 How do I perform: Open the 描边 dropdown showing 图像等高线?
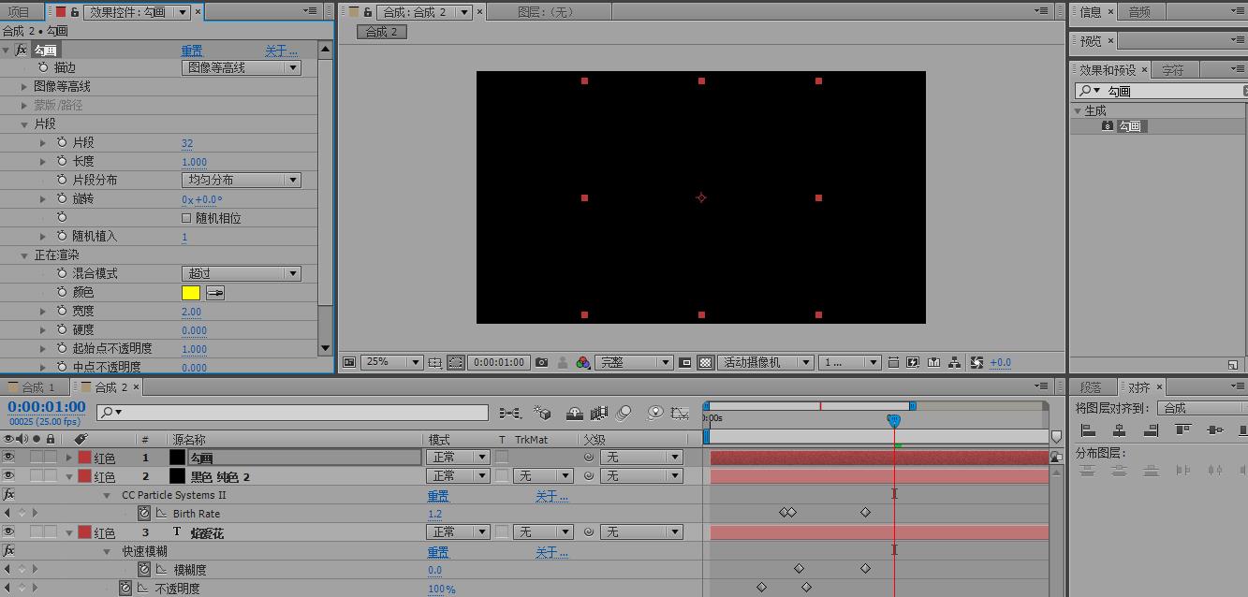pos(241,67)
